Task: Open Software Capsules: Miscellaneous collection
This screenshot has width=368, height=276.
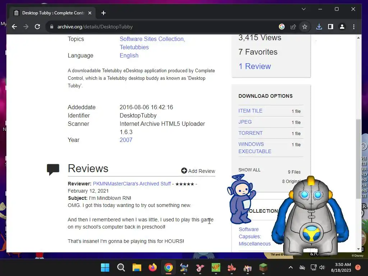Action: [x=254, y=236]
